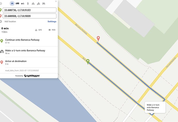Switch to scooter routing profile
178x122 pixels.
22,3
